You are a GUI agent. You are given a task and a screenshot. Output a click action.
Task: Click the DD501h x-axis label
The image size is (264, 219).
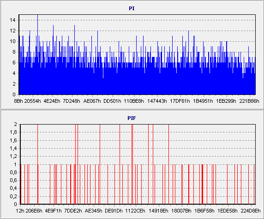coord(112,101)
